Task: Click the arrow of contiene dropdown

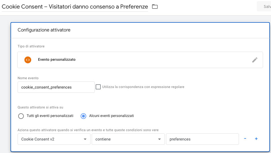Action: (159, 139)
